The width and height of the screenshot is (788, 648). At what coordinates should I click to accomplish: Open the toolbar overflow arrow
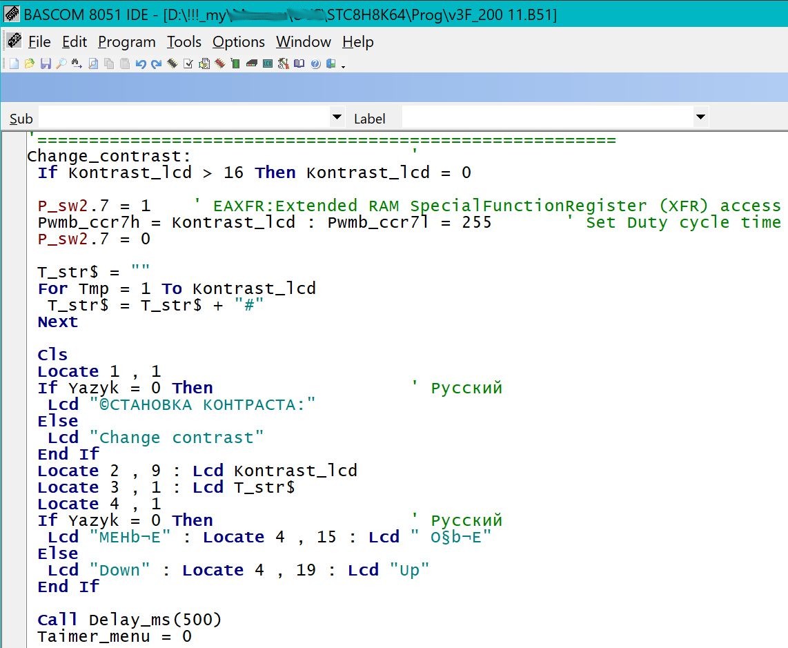pyautogui.click(x=343, y=66)
